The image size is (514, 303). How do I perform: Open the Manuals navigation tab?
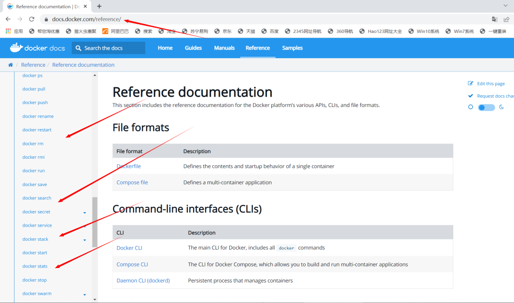tap(224, 48)
